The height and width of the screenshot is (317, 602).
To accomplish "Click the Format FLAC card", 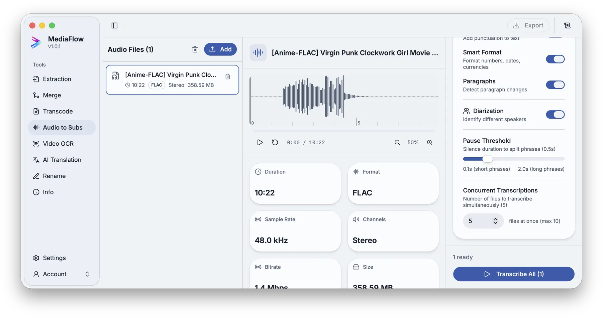I will coord(393,183).
